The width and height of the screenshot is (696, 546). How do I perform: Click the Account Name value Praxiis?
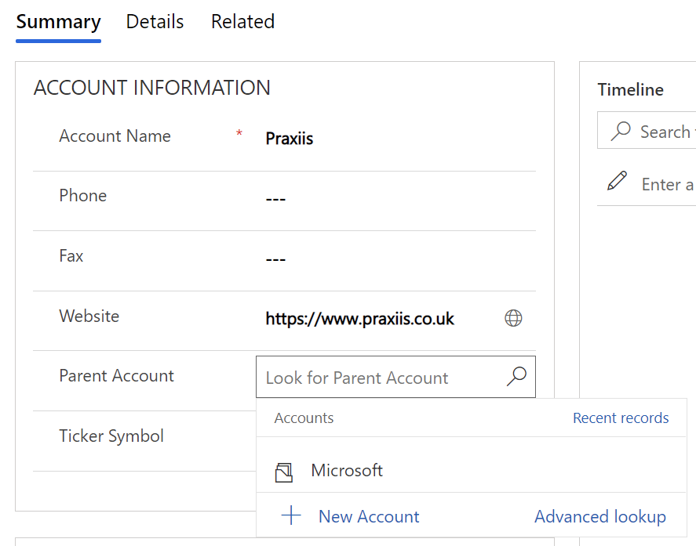(x=290, y=139)
